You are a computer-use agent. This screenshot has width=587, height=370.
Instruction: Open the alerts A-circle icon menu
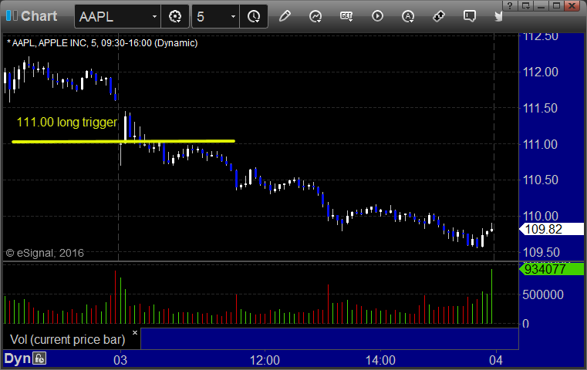click(408, 16)
